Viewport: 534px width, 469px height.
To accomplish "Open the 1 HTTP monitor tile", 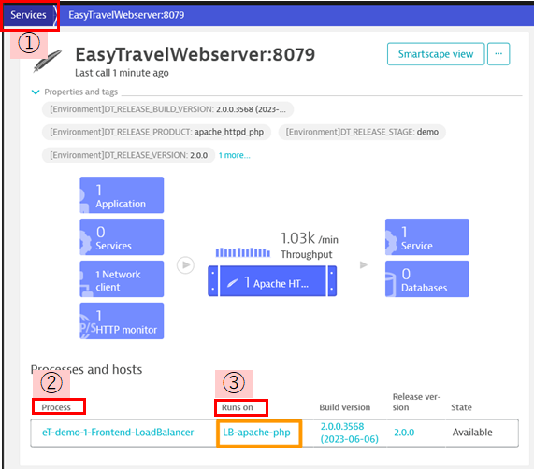I will (122, 320).
